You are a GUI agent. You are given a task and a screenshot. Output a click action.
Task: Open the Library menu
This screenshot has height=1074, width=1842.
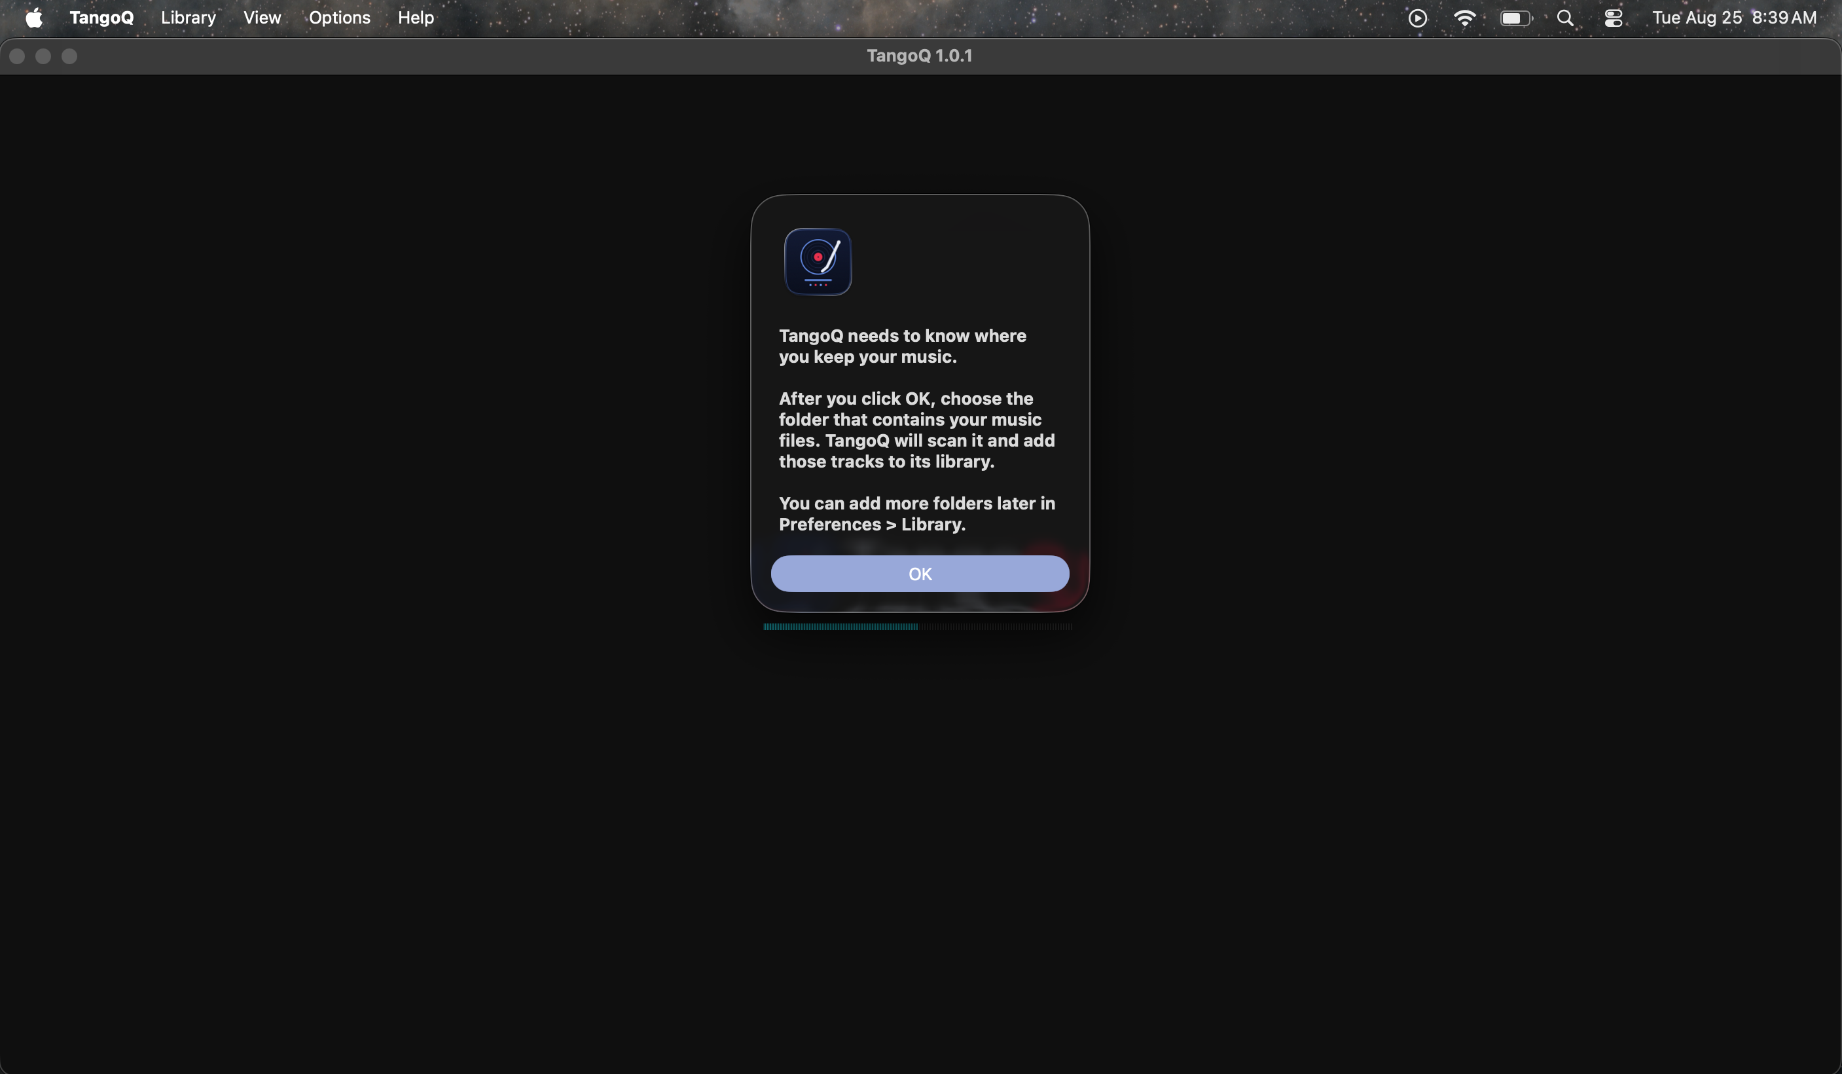click(189, 18)
